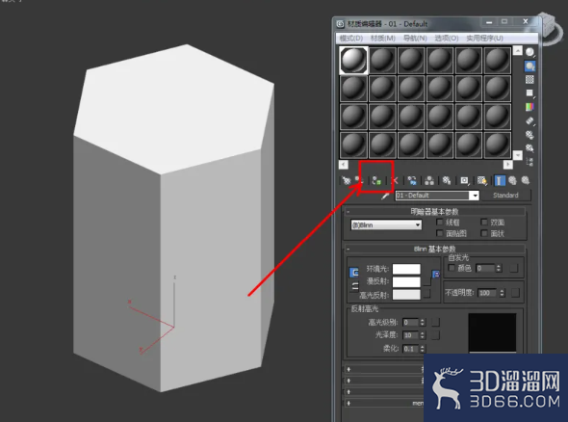Viewport: 568px width, 422px height.
Task: Click 不透明度 spinner arrows
Action: pos(503,293)
